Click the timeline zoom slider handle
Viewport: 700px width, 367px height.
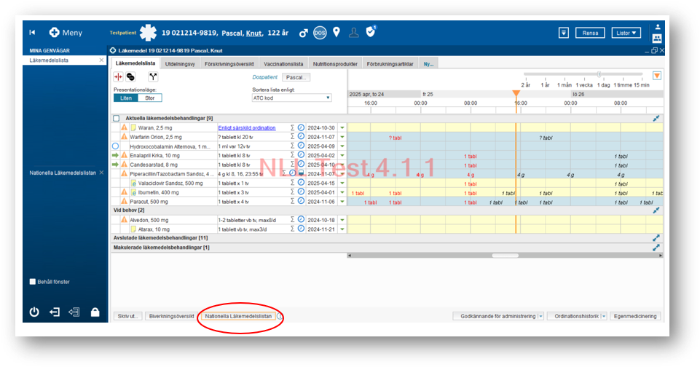599,74
